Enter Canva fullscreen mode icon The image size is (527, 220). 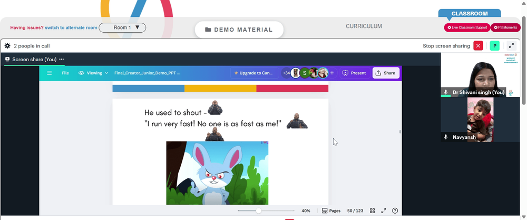[384, 211]
